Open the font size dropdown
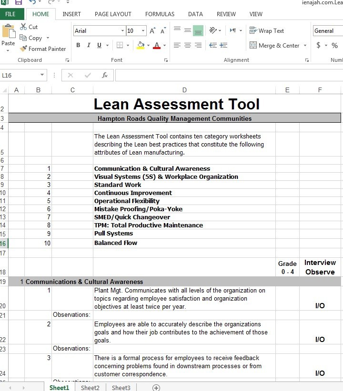The height and width of the screenshot is (391, 343). [143, 31]
